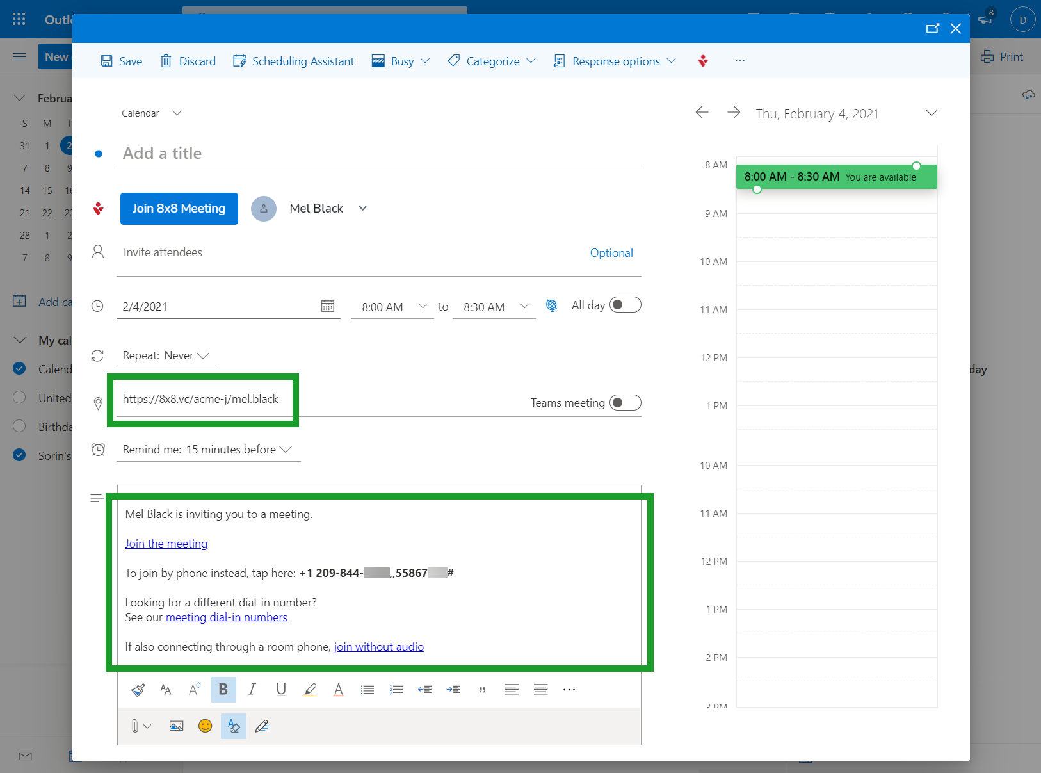Open the Categorize dropdown
The width and height of the screenshot is (1041, 773).
click(x=492, y=61)
